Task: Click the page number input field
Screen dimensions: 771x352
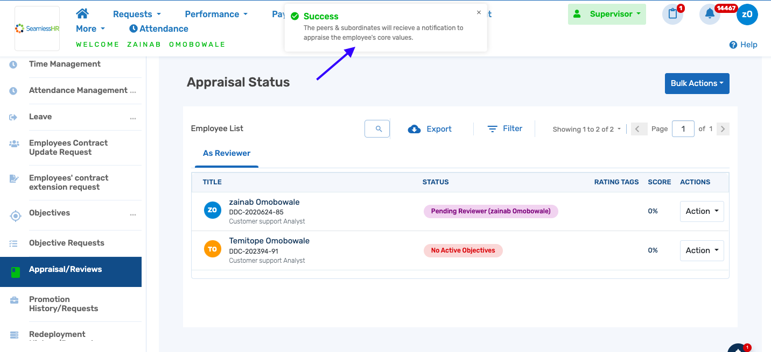Action: 683,129
